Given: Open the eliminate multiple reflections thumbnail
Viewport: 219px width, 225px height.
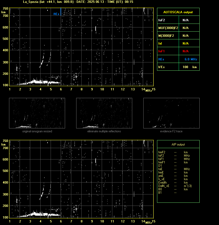Looking at the screenshot, I should pos(104,113).
